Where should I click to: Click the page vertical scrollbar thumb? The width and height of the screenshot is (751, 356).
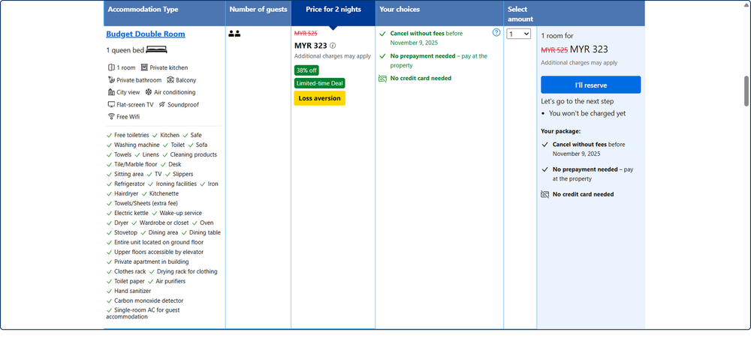[x=746, y=91]
